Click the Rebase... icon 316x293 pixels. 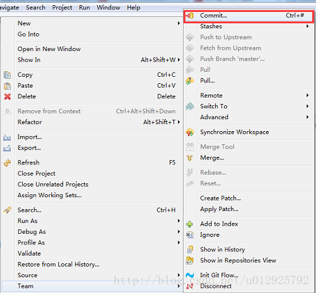(x=190, y=173)
